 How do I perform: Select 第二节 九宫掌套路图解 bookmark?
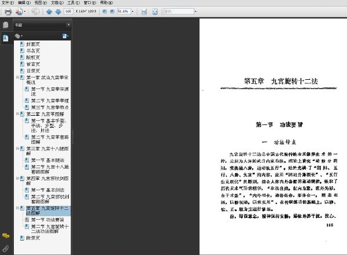(50, 139)
